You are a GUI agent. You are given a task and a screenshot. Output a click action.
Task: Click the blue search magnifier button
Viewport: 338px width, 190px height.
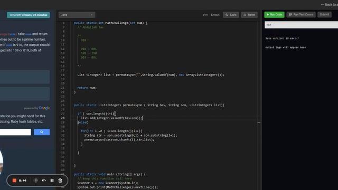click(42, 132)
